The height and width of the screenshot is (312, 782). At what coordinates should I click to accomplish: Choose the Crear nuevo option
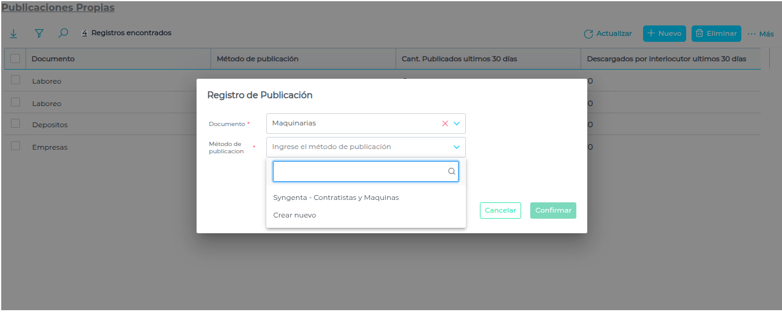pos(294,215)
